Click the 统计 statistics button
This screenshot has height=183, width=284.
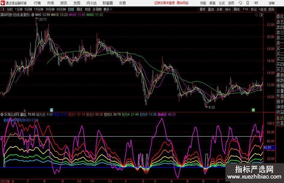click(x=228, y=9)
